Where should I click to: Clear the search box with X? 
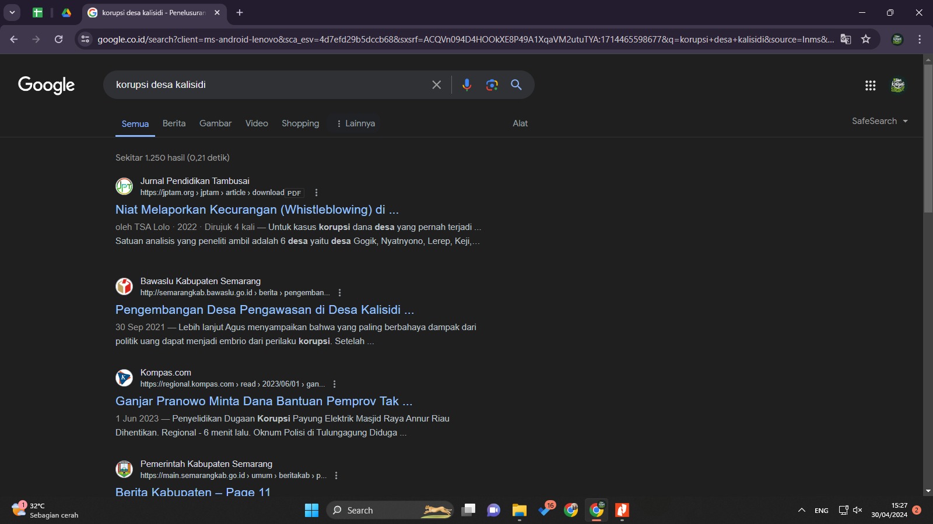436,85
